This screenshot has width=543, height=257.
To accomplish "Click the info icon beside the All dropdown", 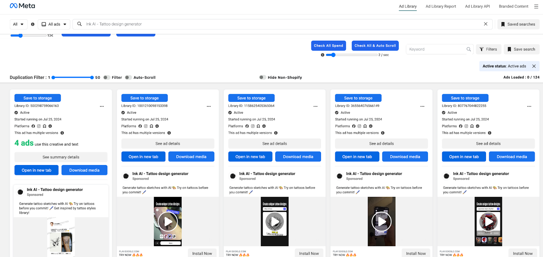I will tap(33, 24).
